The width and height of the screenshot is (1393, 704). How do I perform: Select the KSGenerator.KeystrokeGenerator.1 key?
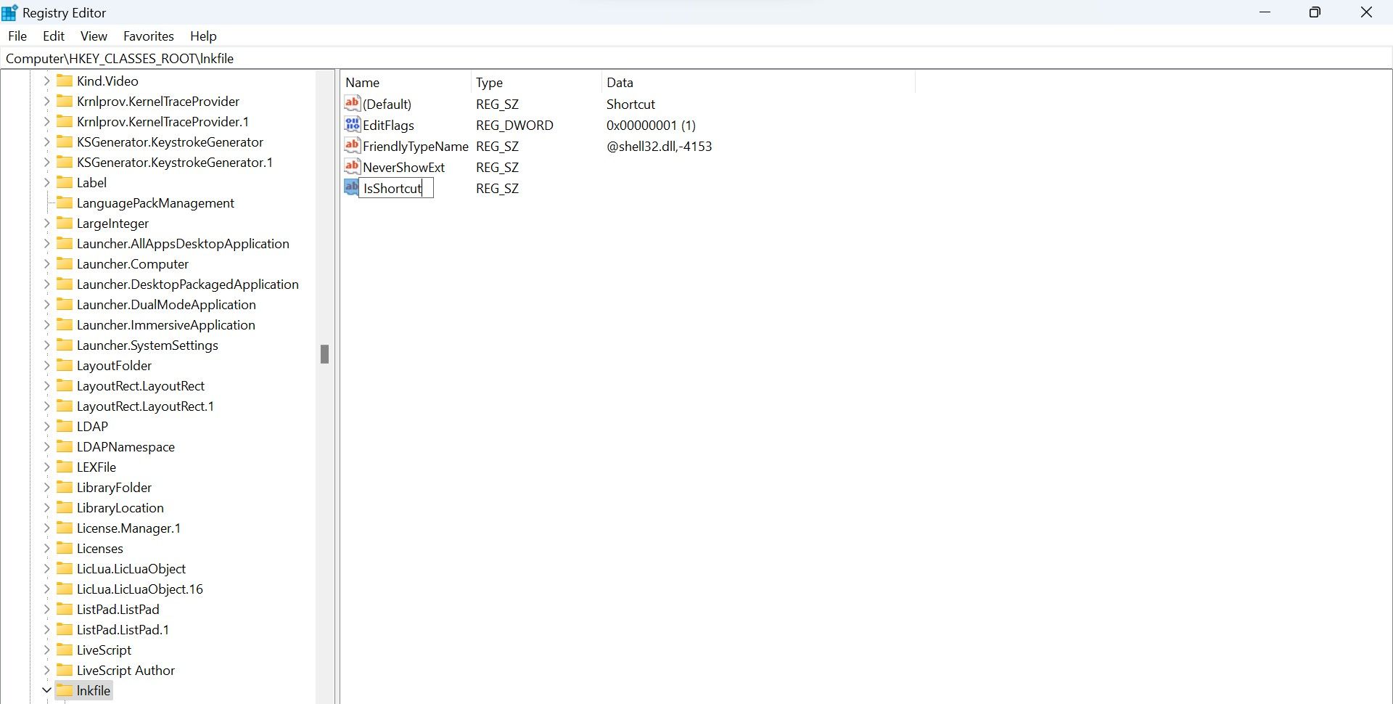click(175, 162)
